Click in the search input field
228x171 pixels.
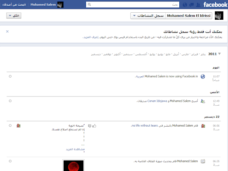click(x=132, y=4)
